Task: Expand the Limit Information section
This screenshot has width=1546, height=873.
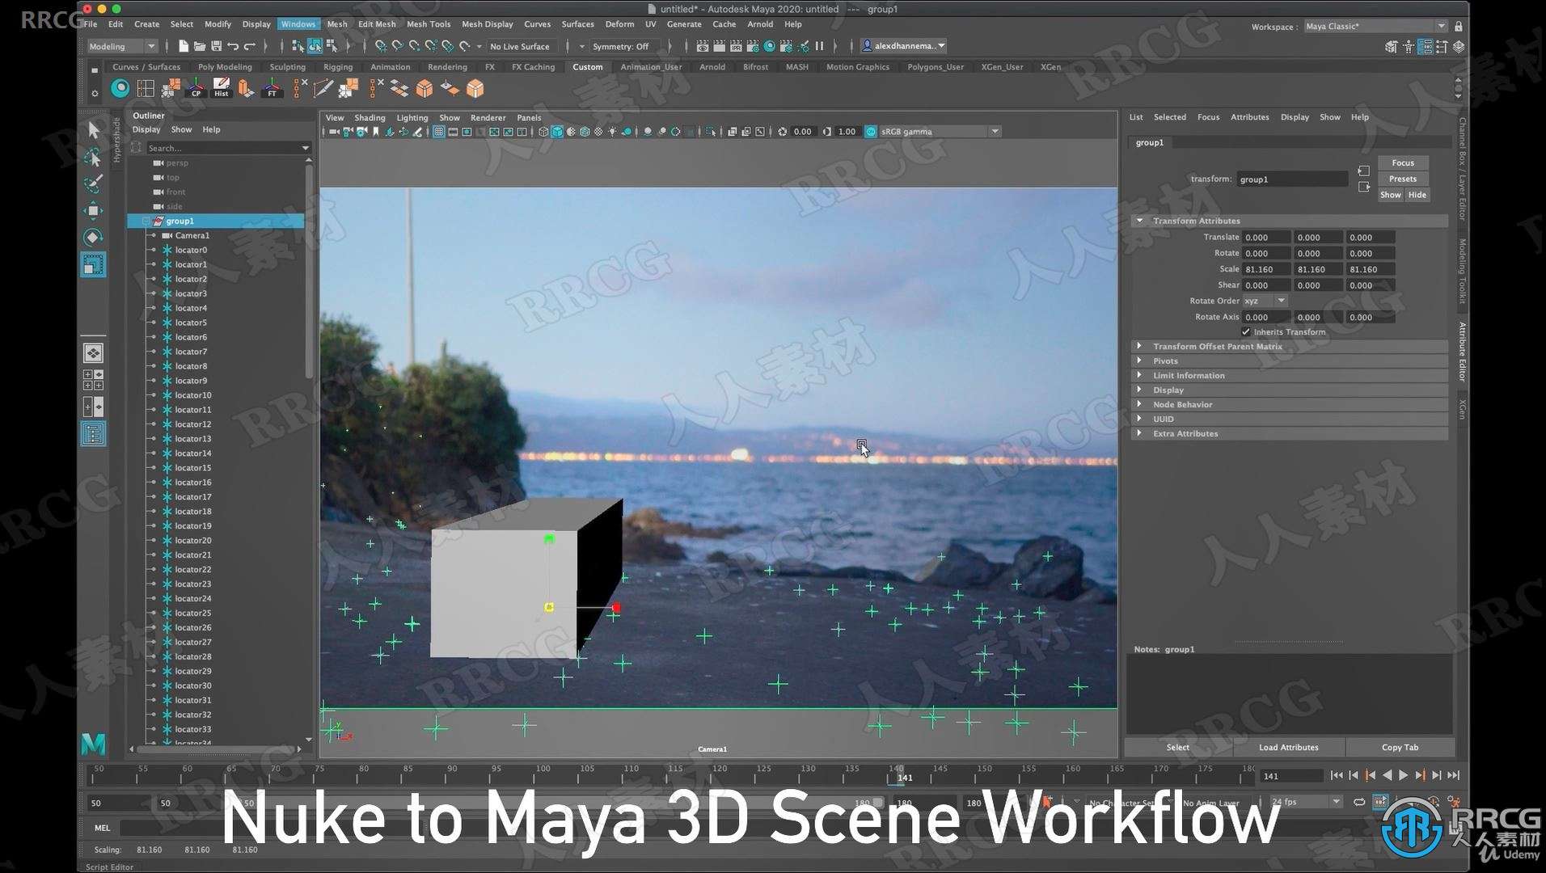Action: pos(1139,375)
